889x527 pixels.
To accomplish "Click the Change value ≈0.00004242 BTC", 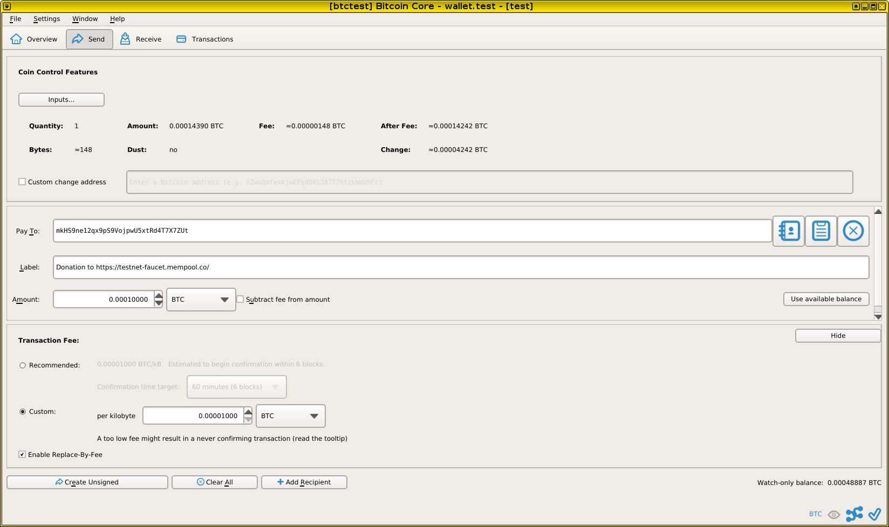I will pyautogui.click(x=458, y=150).
